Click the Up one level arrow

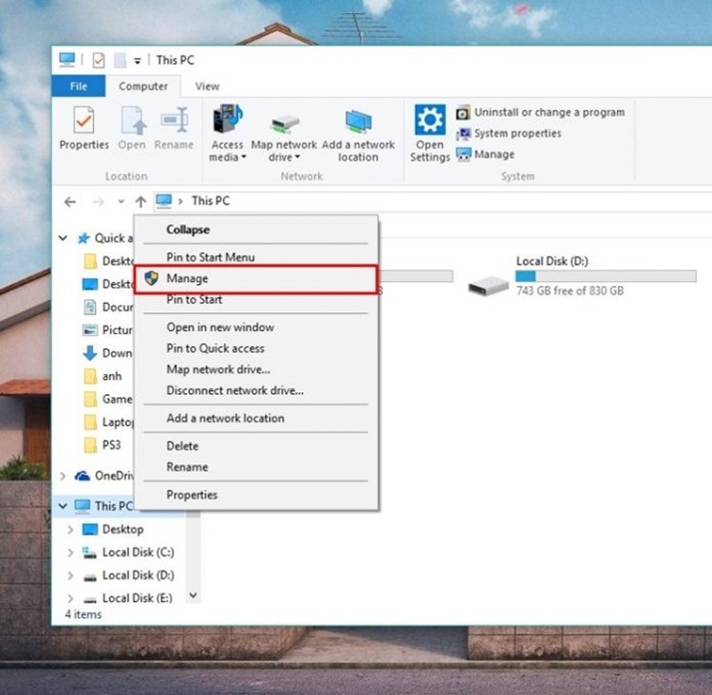[141, 201]
